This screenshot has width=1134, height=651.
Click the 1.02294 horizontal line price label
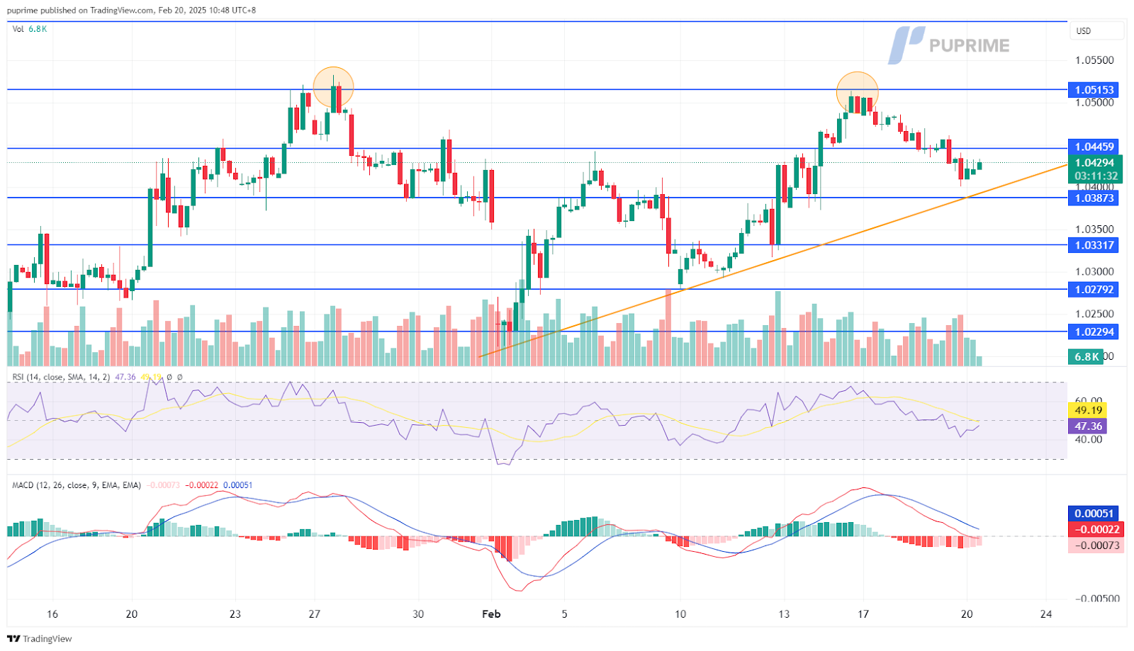[x=1094, y=332]
